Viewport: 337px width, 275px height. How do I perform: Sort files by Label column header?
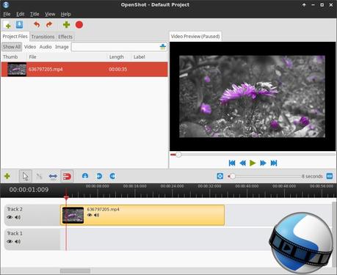click(x=150, y=56)
